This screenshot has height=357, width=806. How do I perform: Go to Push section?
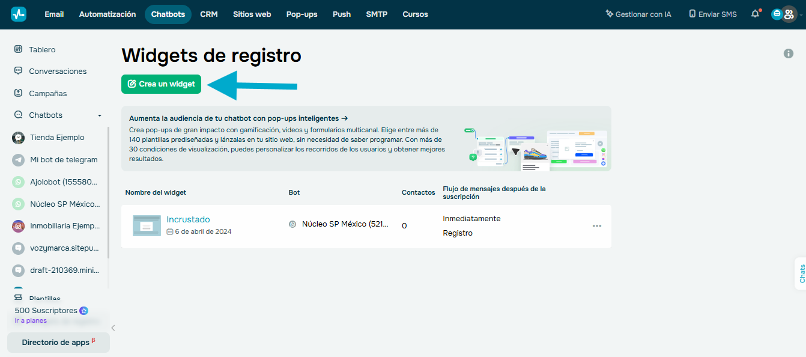coord(342,14)
